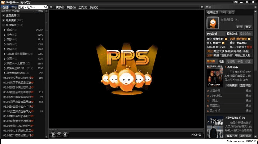Click left list scrollbar down arrow
The width and height of the screenshot is (258, 144).
coord(47,137)
